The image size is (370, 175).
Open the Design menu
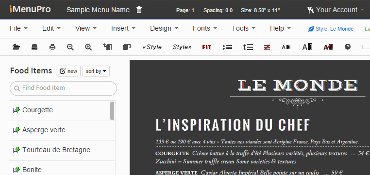(x=164, y=28)
